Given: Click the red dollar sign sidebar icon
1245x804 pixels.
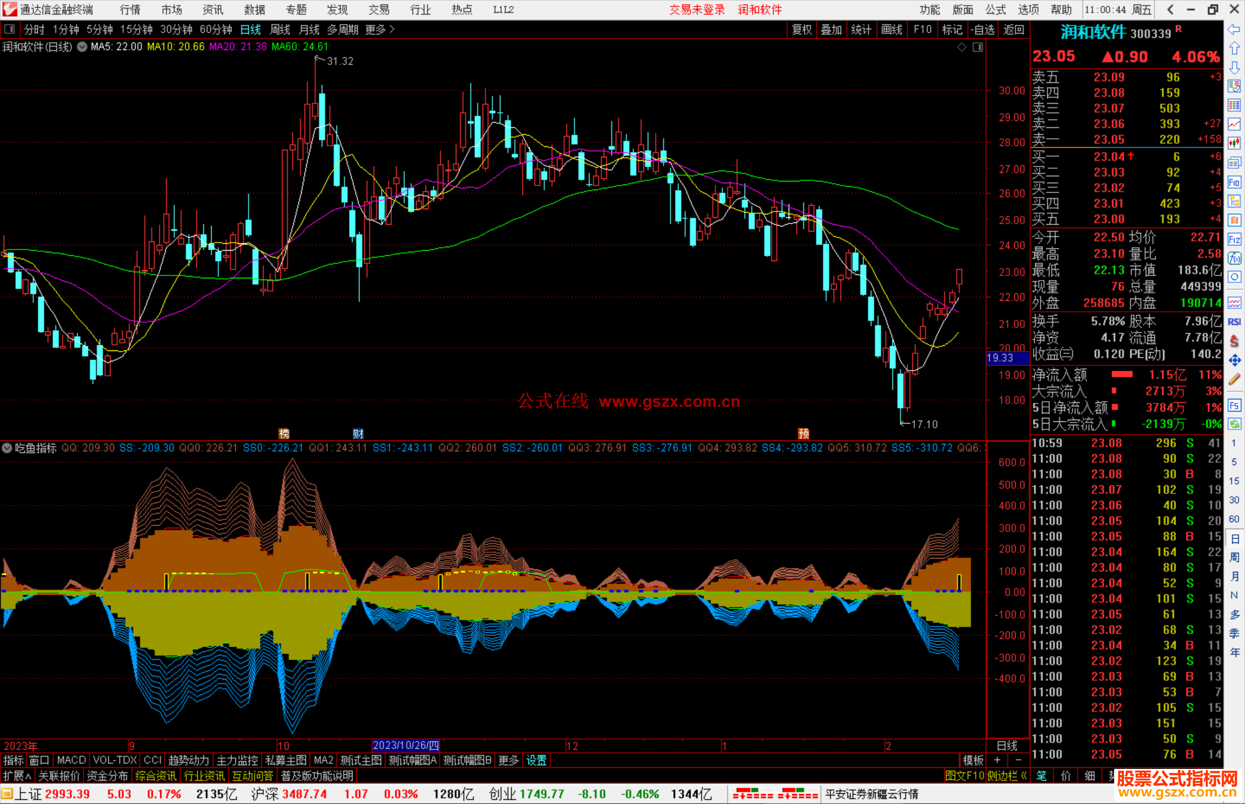Looking at the screenshot, I should [1234, 341].
